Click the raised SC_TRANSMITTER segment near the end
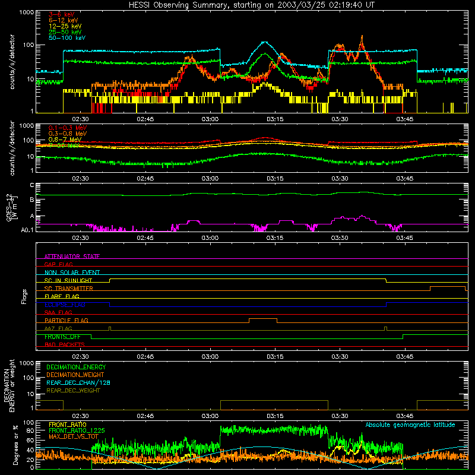This screenshot has width=475, height=475. (448, 287)
